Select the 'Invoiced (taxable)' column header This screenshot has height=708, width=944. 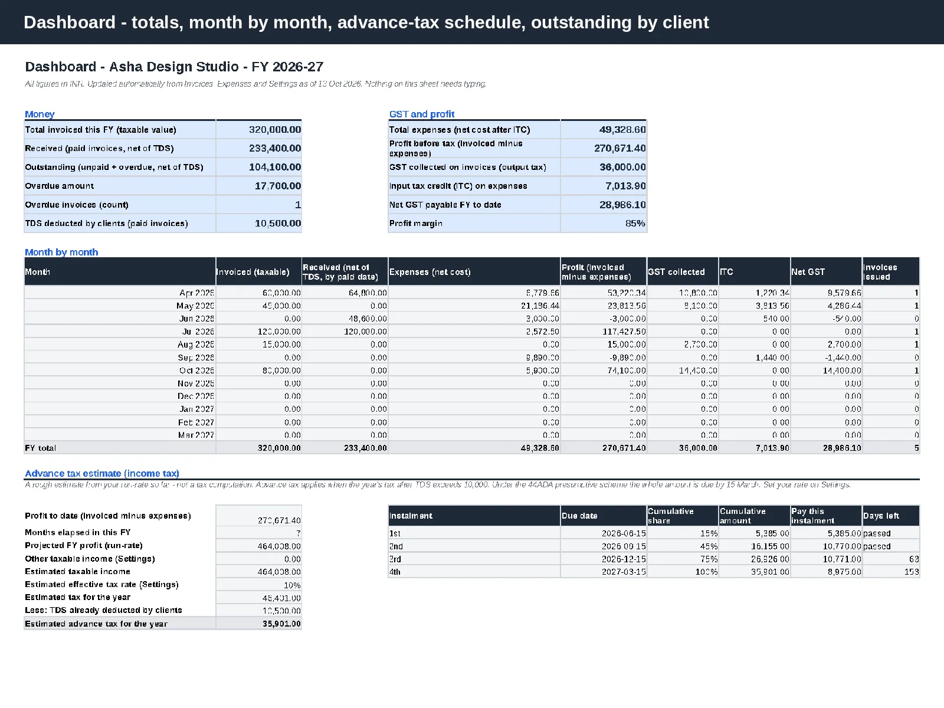(259, 272)
